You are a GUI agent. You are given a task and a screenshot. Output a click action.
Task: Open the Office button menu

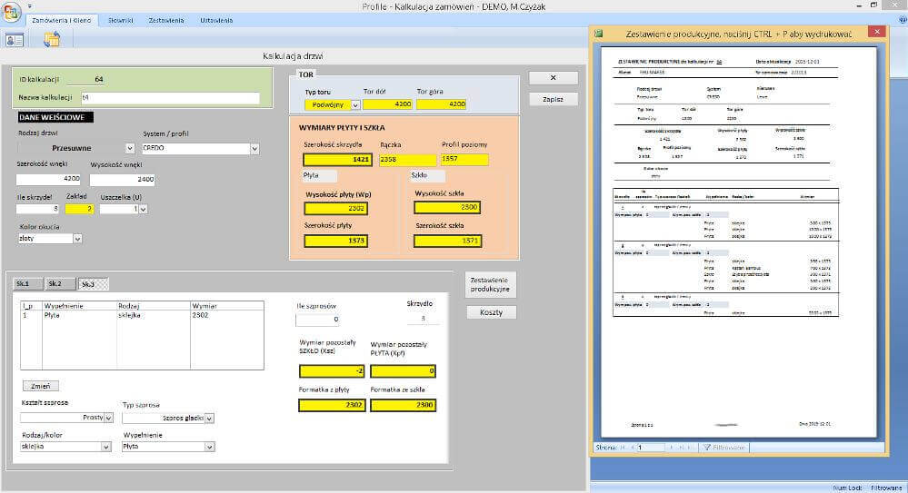pos(11,12)
